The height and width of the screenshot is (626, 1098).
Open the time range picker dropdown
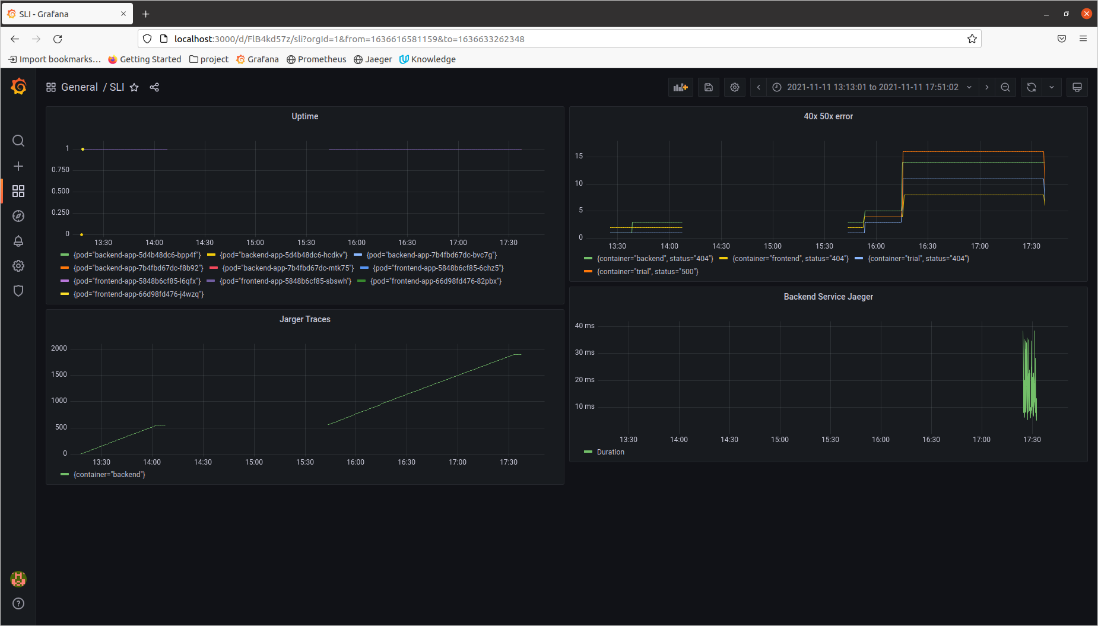click(872, 87)
